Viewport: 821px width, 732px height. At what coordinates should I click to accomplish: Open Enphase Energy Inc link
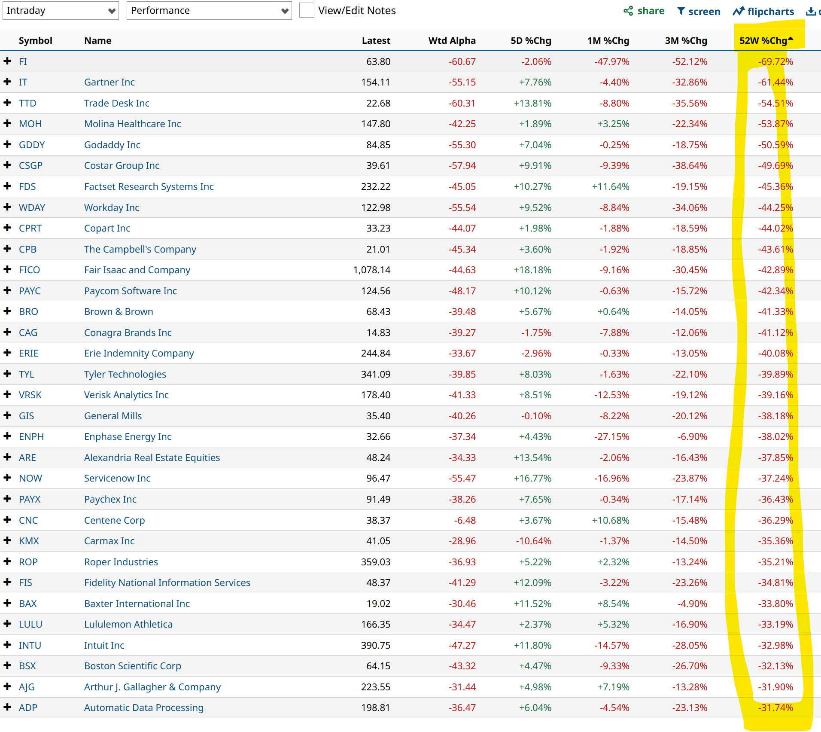(x=128, y=436)
